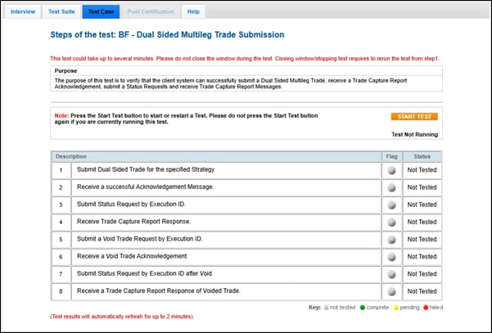Screen dimensions: 492x333
Task: Click flag icon for Receive Void Trade Acknowledgement
Action: [391, 256]
